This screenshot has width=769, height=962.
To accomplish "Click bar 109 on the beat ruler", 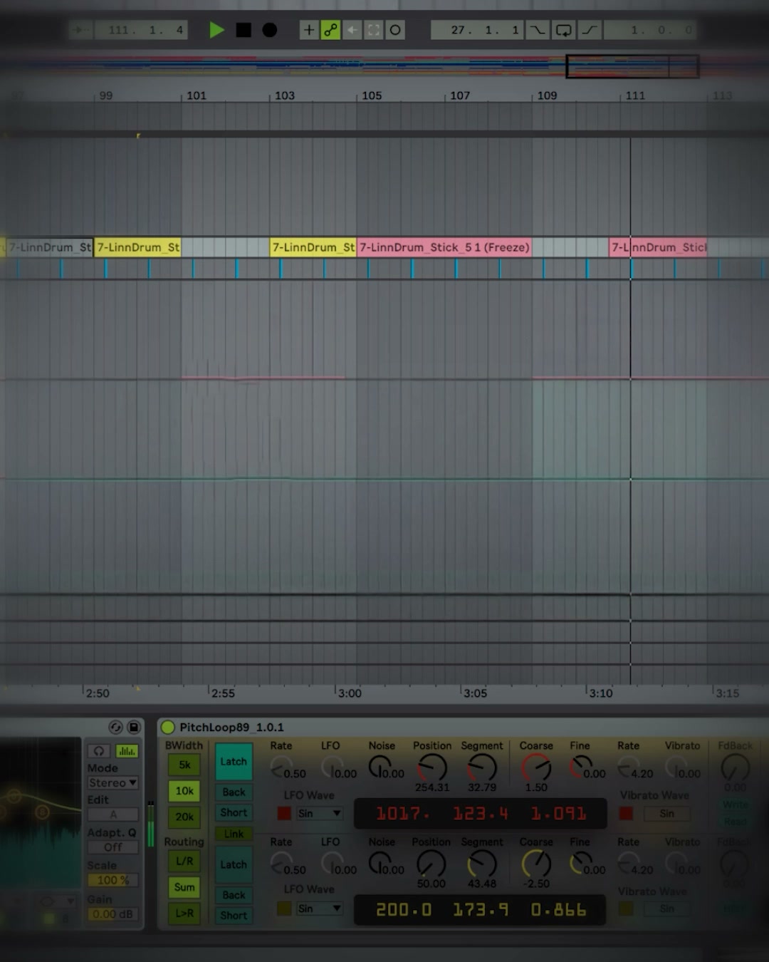I will (x=547, y=95).
